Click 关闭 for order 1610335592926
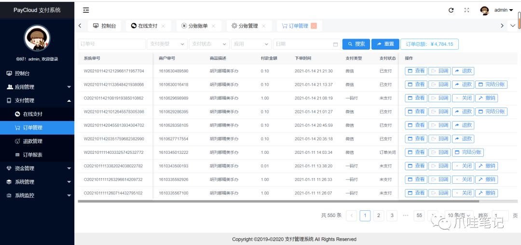This screenshot has width=521, height=245. [463, 179]
